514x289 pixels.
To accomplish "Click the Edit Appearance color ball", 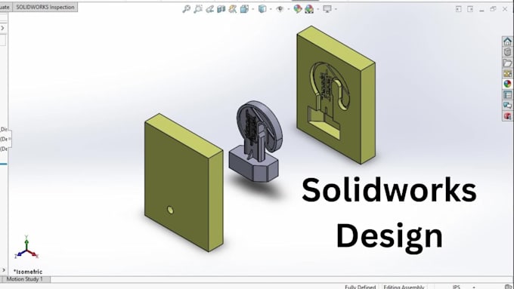I will coord(298,9).
